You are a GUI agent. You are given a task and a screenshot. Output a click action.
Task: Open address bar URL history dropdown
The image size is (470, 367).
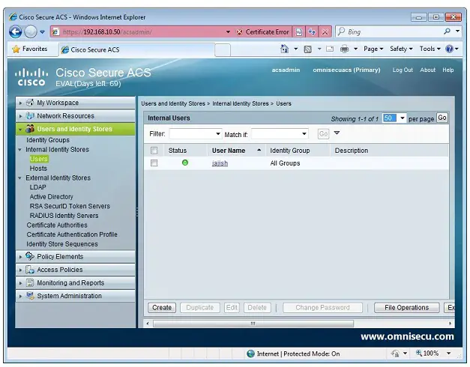(228, 32)
